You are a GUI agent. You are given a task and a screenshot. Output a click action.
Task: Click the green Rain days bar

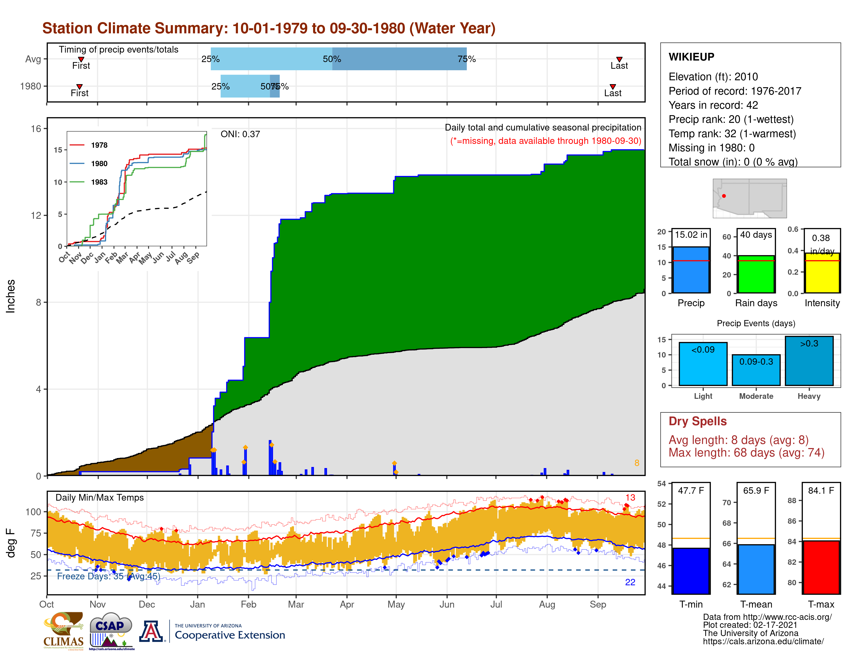click(x=756, y=274)
